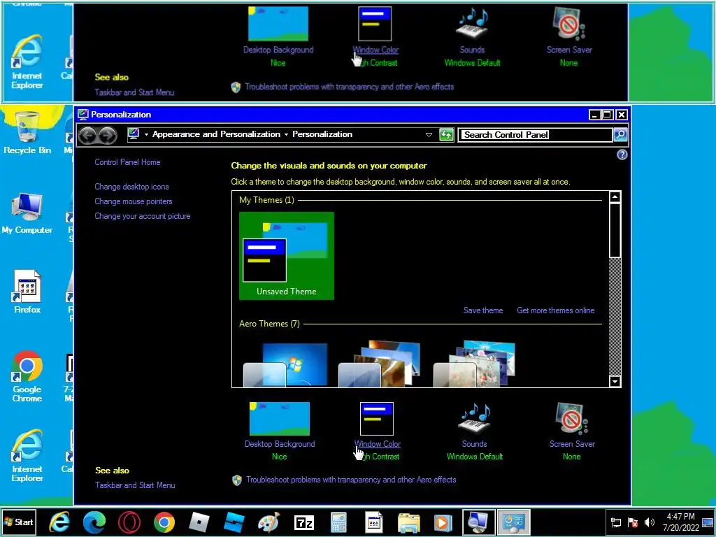Launch Microsoft Edge from the taskbar
This screenshot has height=537, width=716.
[x=94, y=522]
